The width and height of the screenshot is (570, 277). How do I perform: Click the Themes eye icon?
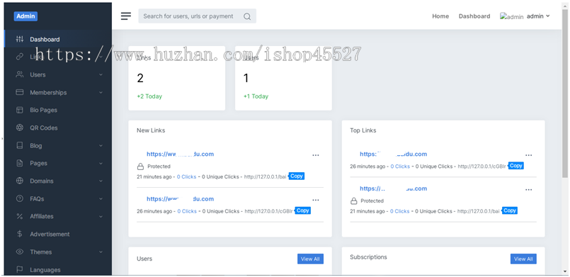pos(20,251)
